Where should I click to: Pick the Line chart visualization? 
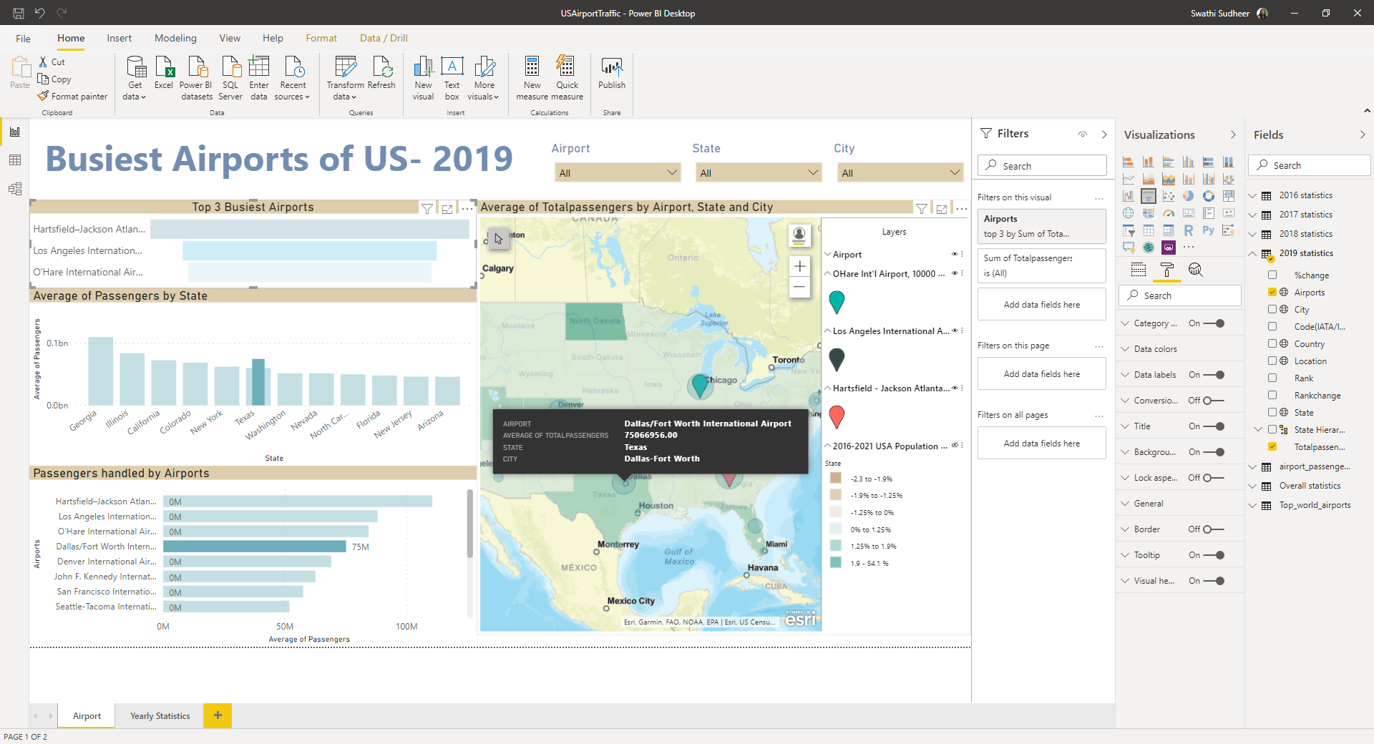(1129, 179)
